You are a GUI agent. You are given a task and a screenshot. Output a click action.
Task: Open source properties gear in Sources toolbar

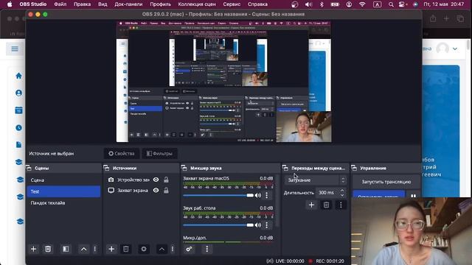pos(144,249)
